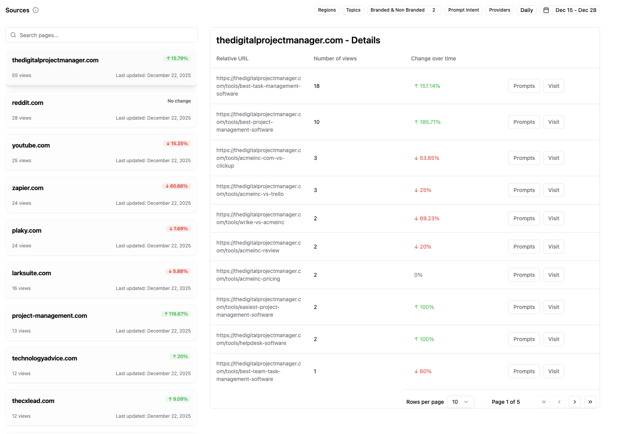Viewport: 617px width, 434px height.
Task: Select the zapier.com source card
Action: point(101,195)
